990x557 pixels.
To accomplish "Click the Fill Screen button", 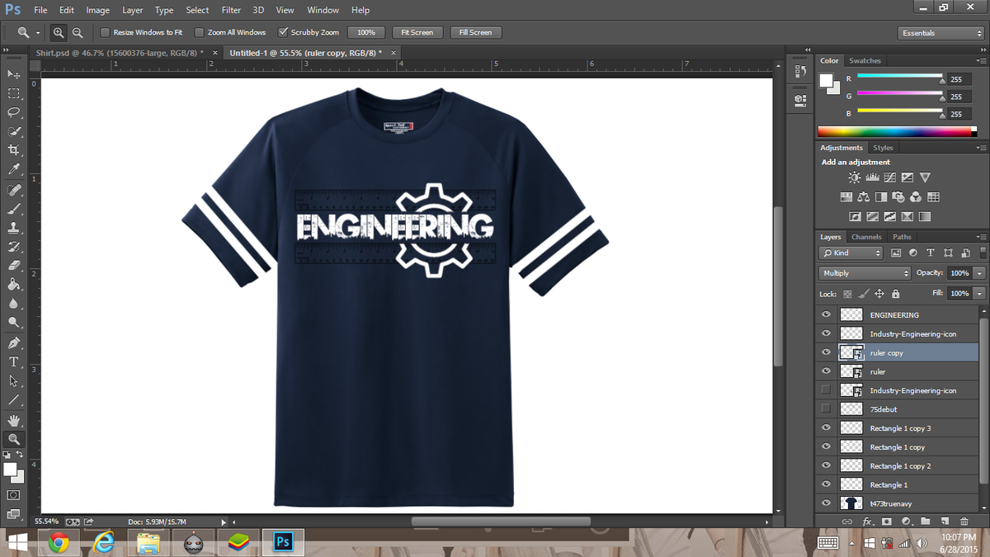I will click(x=475, y=32).
